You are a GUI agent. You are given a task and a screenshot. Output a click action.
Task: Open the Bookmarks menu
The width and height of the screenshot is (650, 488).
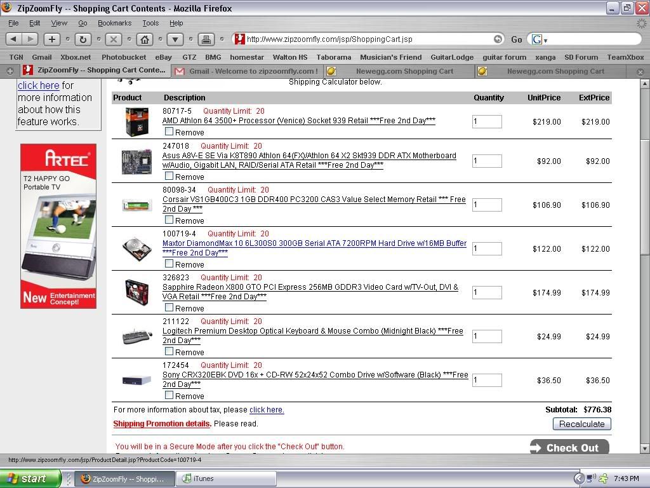coord(114,24)
